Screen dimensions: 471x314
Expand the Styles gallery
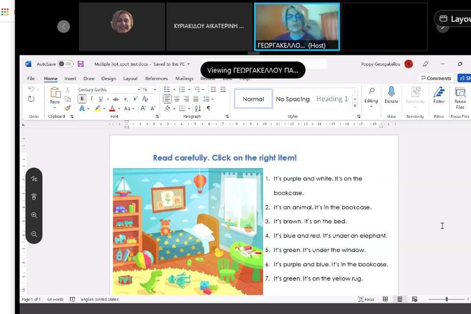pos(355,106)
